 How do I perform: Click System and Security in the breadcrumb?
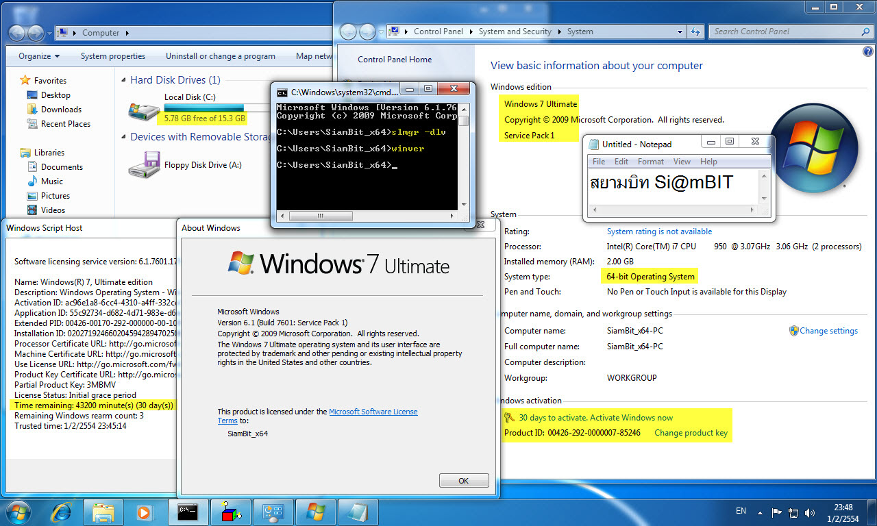[515, 32]
